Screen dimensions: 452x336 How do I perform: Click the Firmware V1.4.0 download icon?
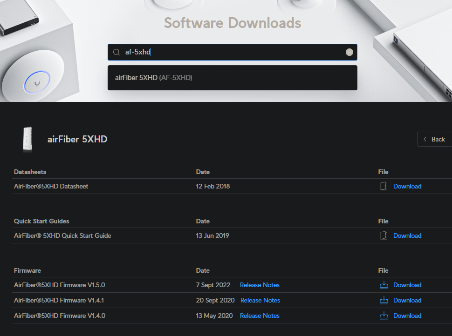384,316
